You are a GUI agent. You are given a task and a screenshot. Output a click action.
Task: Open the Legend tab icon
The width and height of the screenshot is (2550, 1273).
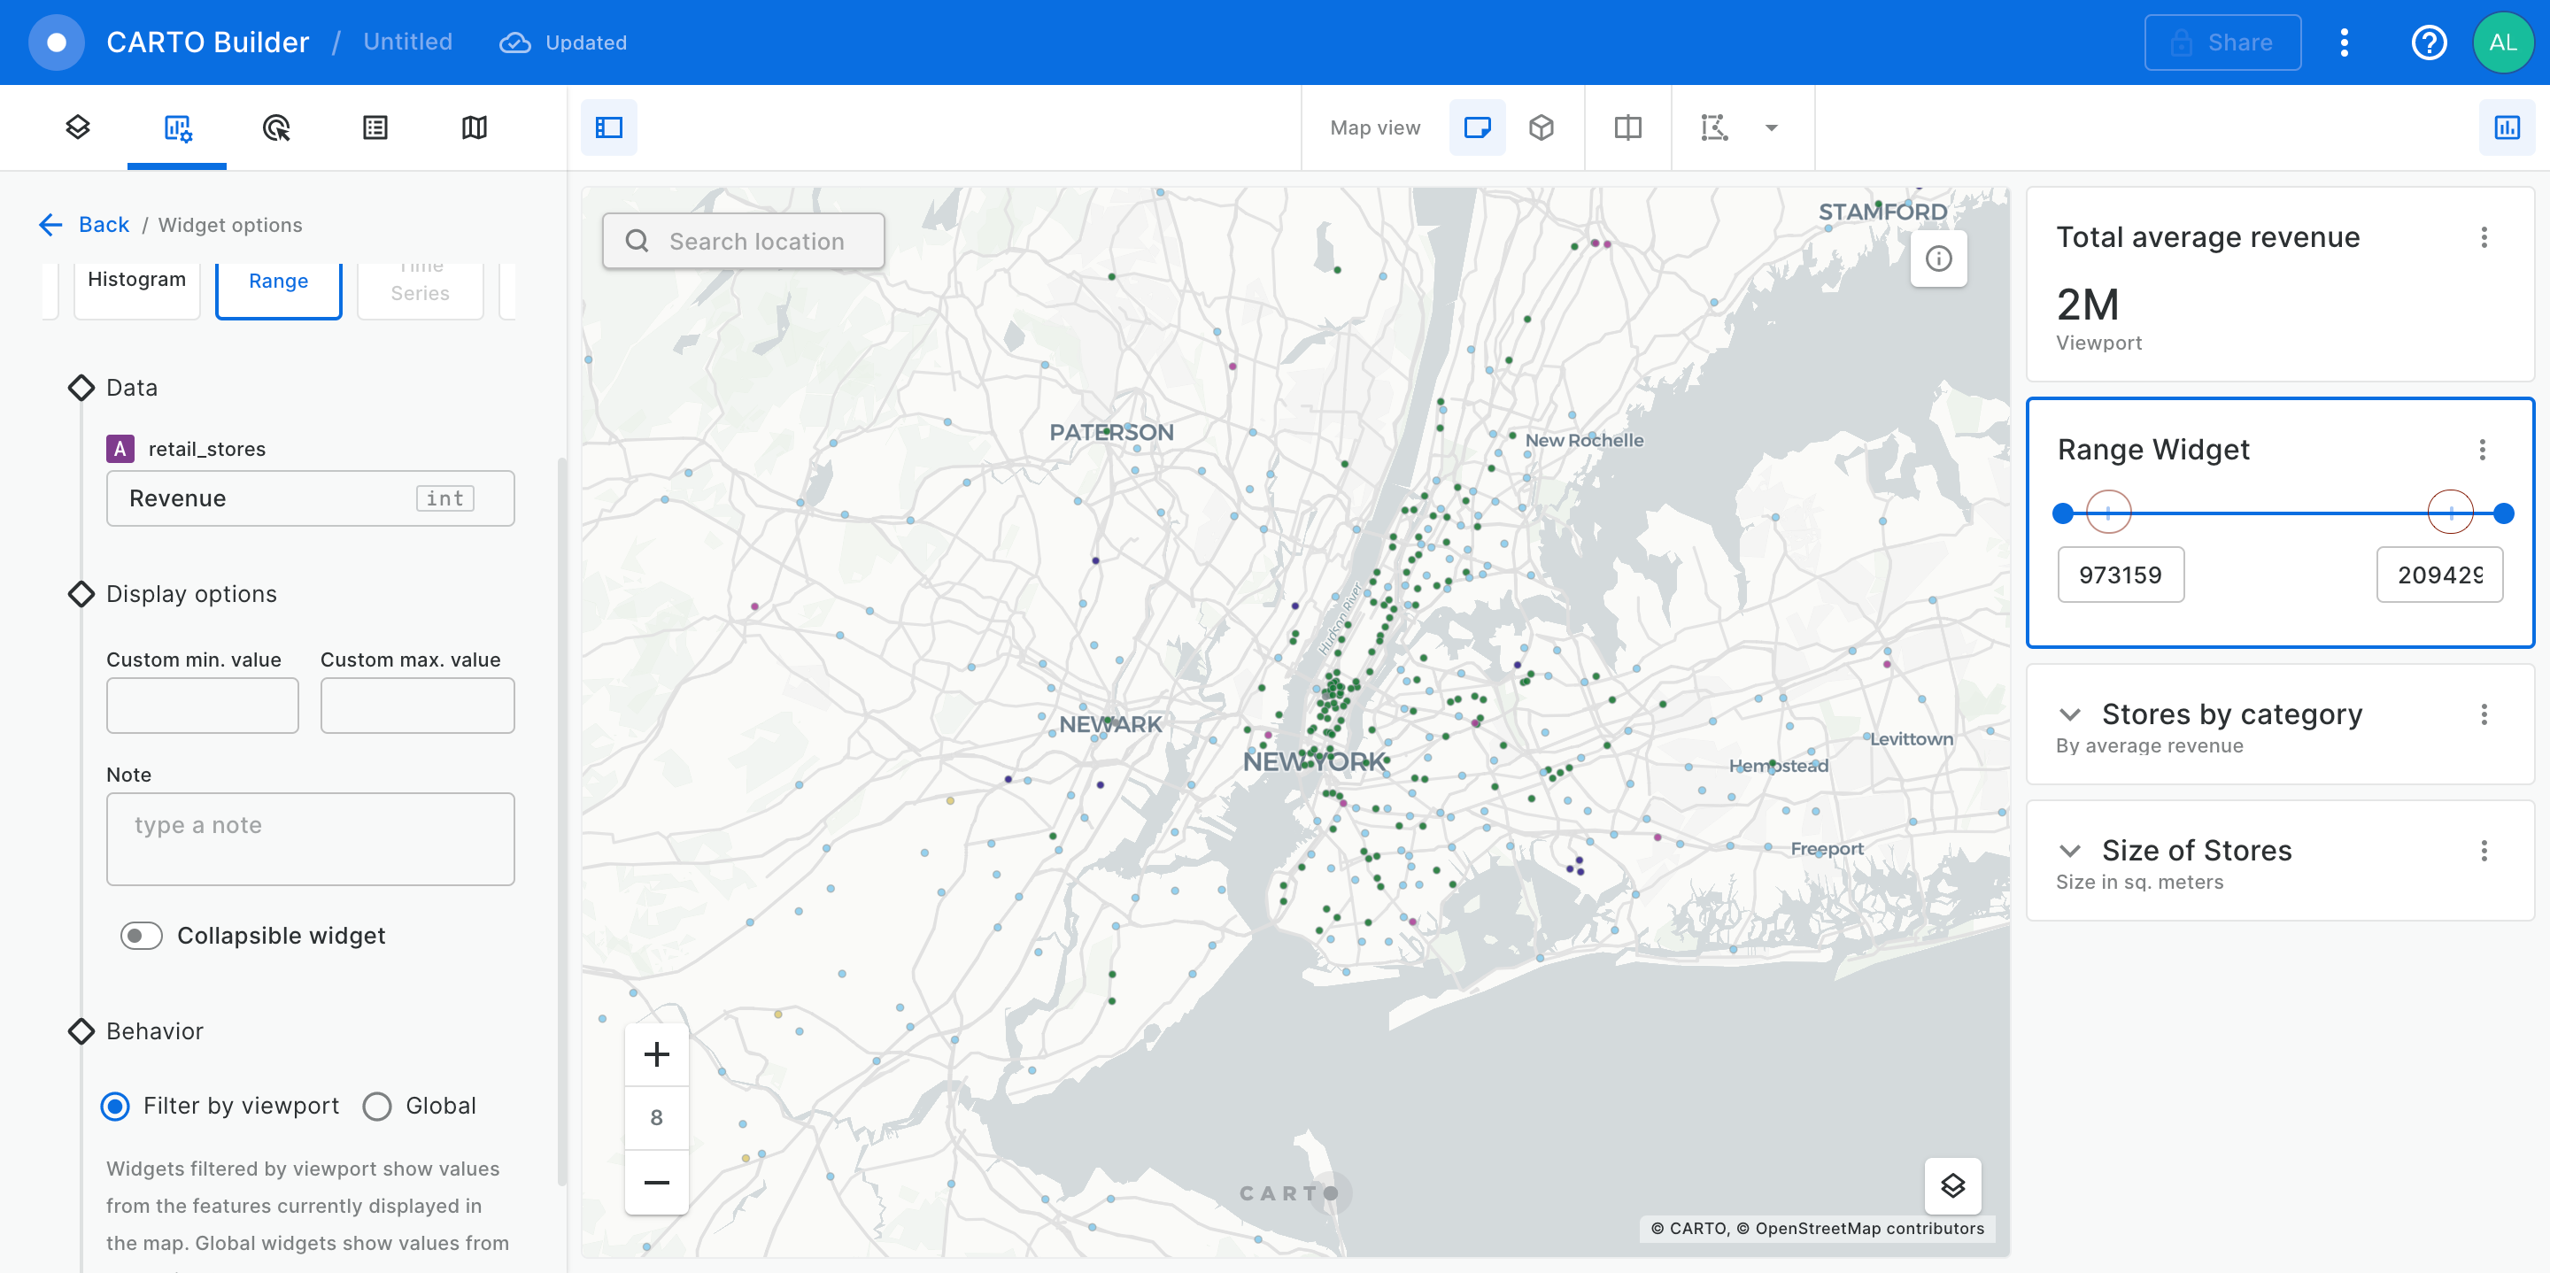point(375,127)
